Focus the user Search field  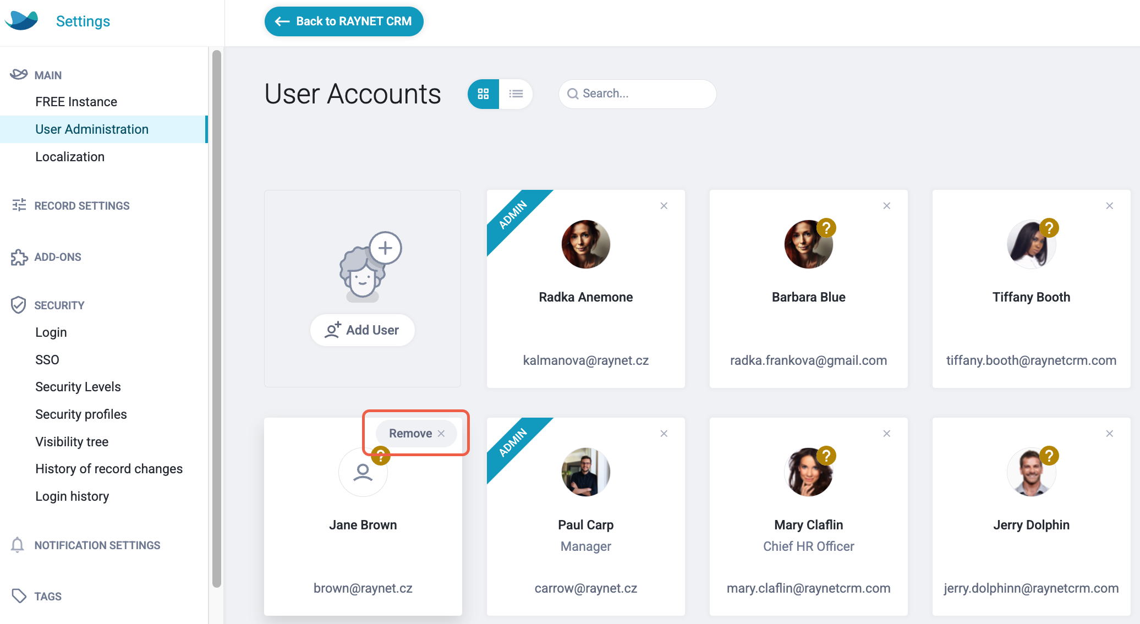click(x=637, y=94)
